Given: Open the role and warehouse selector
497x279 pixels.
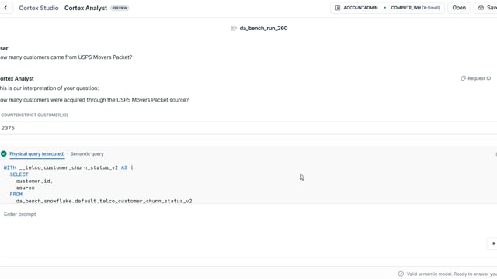Looking at the screenshot, I should tap(387, 8).
